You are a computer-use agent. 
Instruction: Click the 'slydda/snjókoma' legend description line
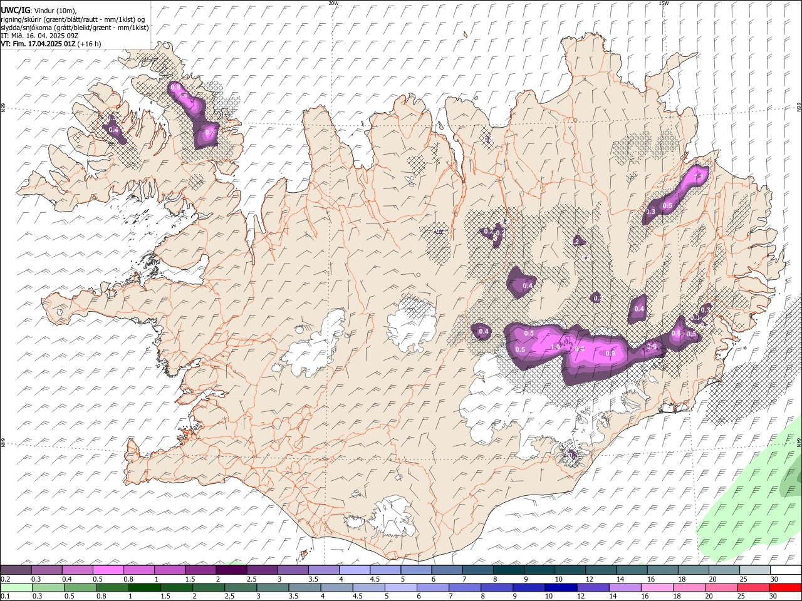[75, 28]
